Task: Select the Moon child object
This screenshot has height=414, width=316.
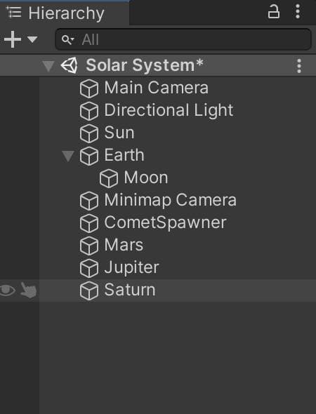Action: (x=146, y=178)
